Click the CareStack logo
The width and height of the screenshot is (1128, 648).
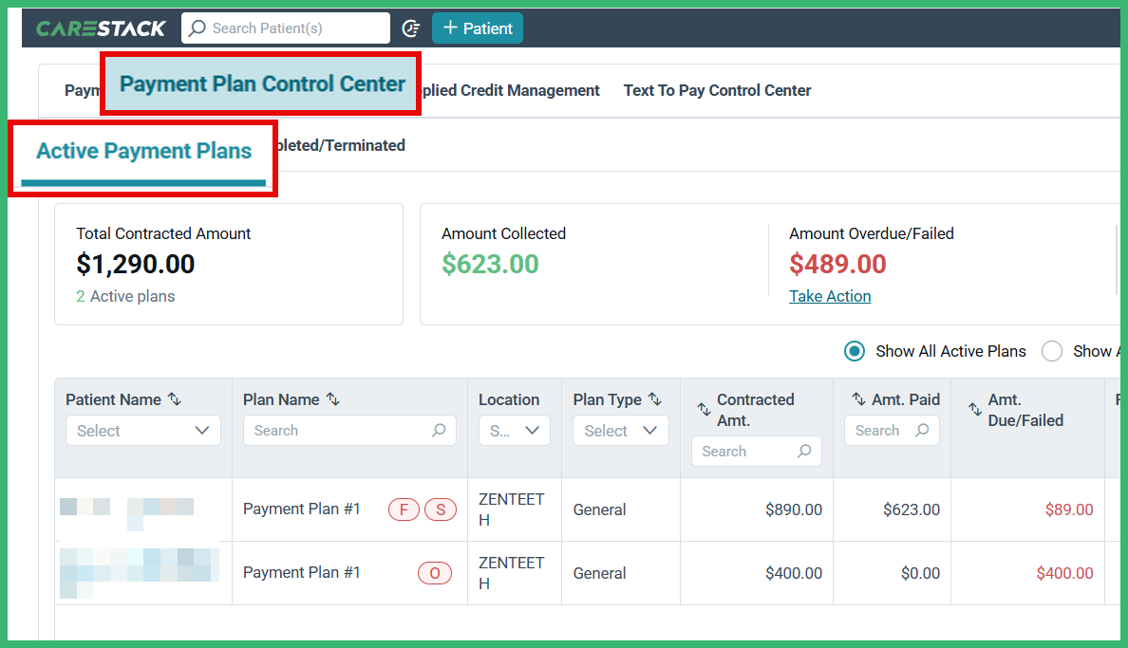coord(102,28)
